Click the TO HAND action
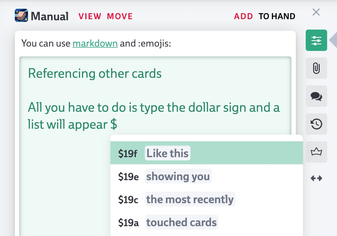 pyautogui.click(x=277, y=16)
